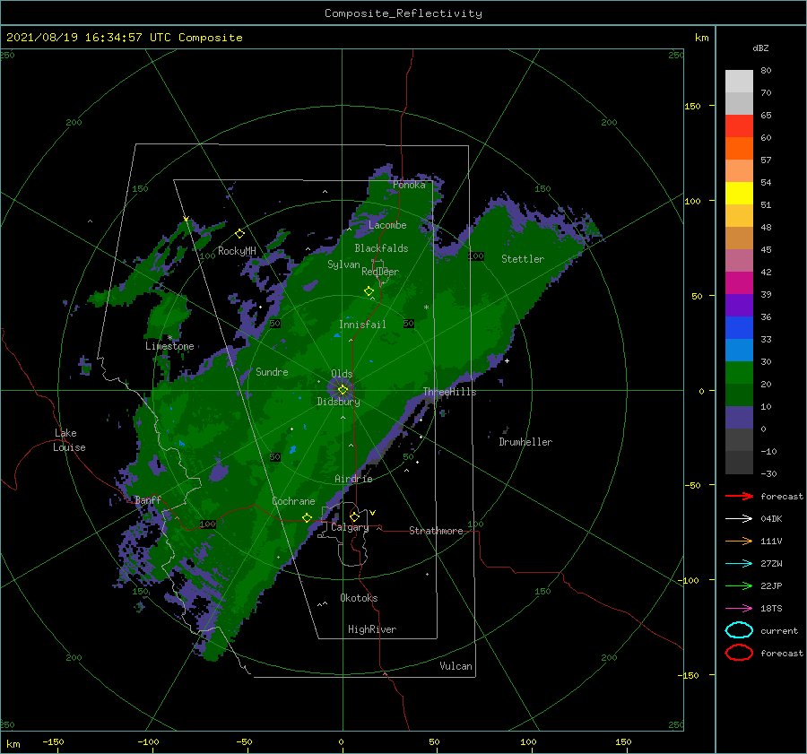Click the orange 111V arrow in legend

pos(739,541)
